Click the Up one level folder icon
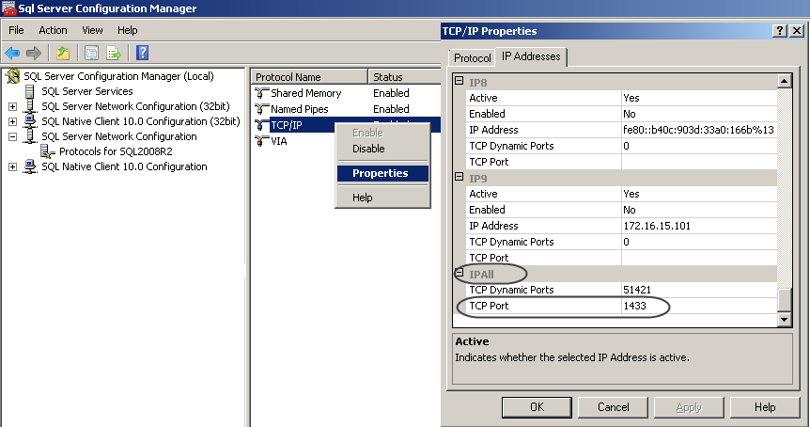This screenshot has width=810, height=427. click(x=63, y=53)
